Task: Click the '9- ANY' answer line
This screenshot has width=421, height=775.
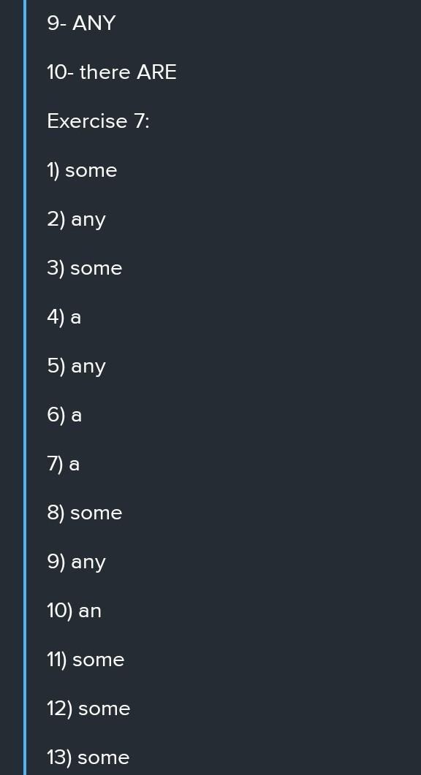Action: (81, 23)
